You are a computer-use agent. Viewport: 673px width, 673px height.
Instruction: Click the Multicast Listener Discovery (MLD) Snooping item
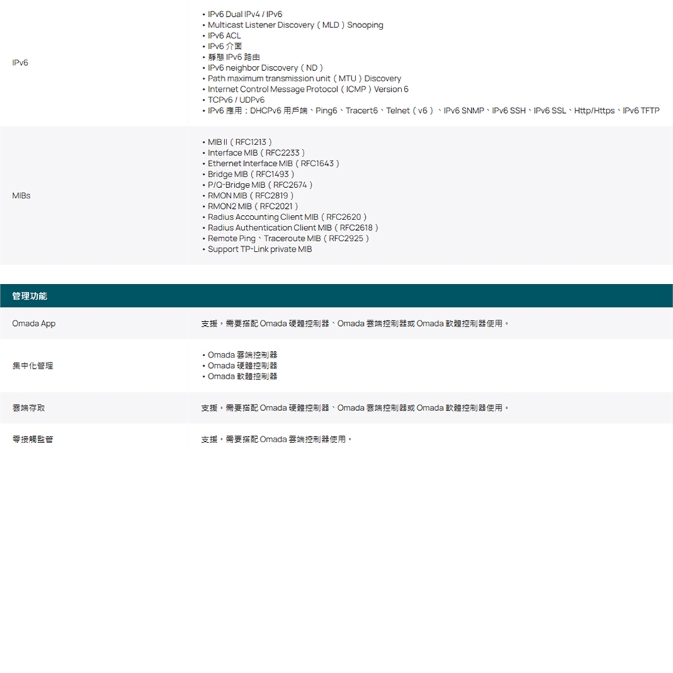point(295,25)
